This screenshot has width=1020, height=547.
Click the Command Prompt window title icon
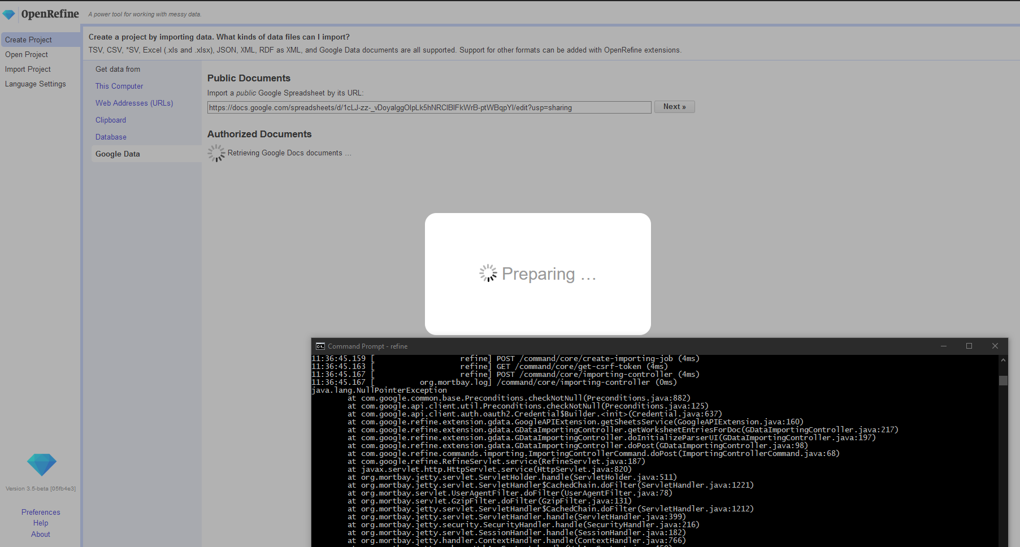[x=320, y=346]
